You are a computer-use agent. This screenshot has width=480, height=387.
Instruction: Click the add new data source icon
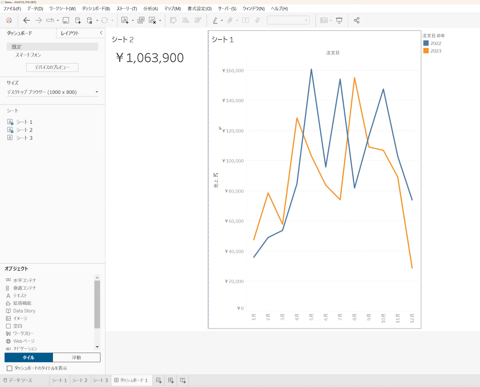78,20
